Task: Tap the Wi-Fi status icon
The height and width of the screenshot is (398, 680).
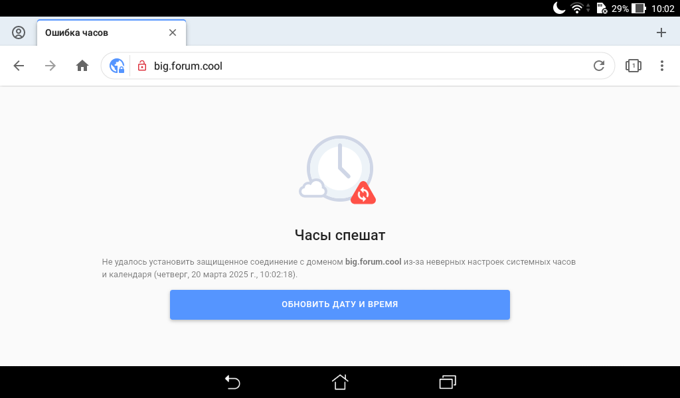Action: point(577,8)
